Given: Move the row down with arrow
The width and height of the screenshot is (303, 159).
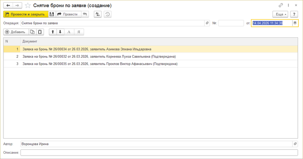Looking at the screenshot, I should [x=60, y=32].
